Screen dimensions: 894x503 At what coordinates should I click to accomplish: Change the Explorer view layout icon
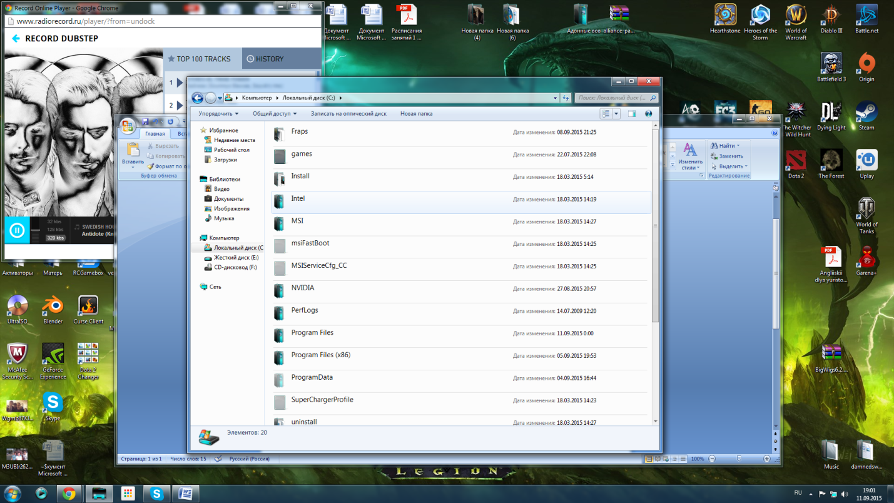(x=605, y=114)
